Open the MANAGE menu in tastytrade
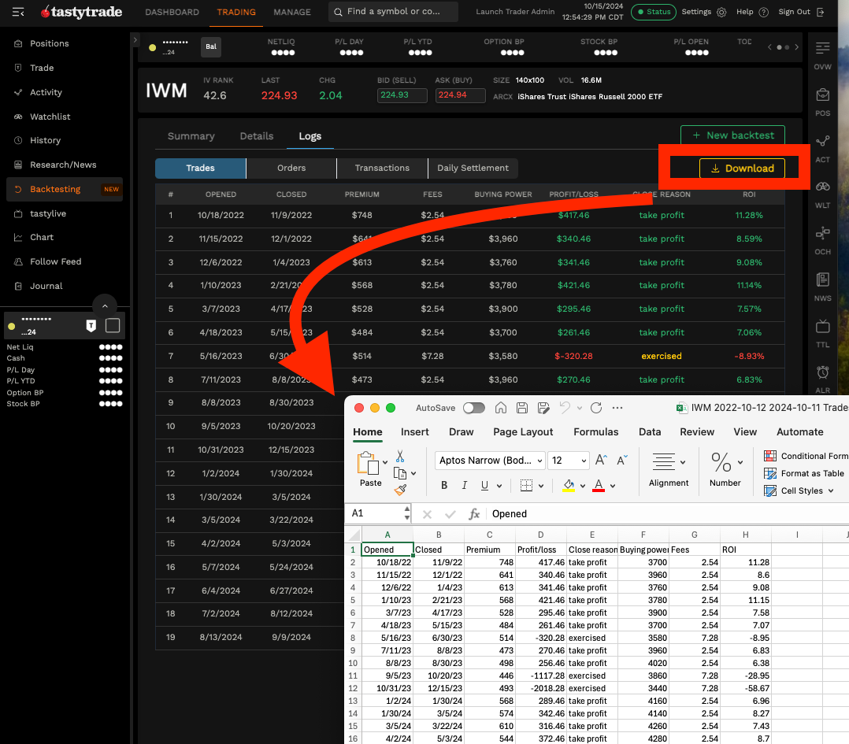849x744 pixels. 292,13
